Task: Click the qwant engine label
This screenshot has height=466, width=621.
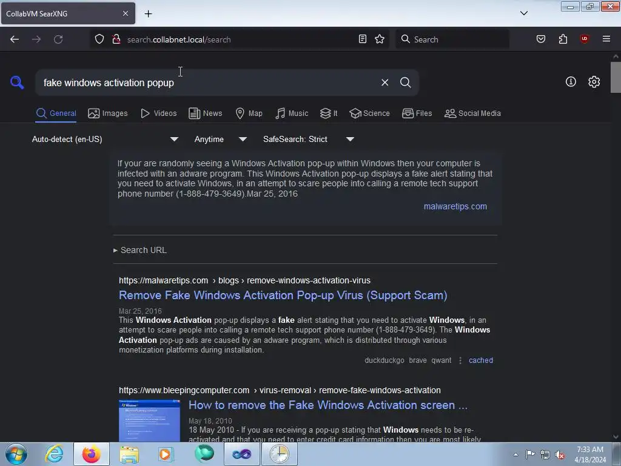Action: (x=441, y=360)
